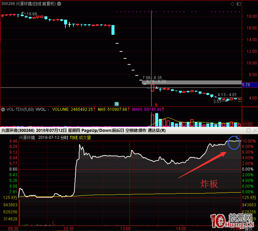The height and width of the screenshot is (231, 258).
Task: Click the 943883 volume label on the left axis
Action: (x=10, y=205)
